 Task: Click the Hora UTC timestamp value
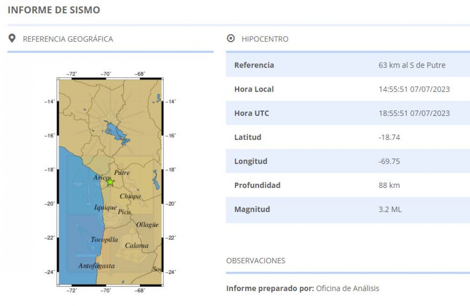coord(414,113)
